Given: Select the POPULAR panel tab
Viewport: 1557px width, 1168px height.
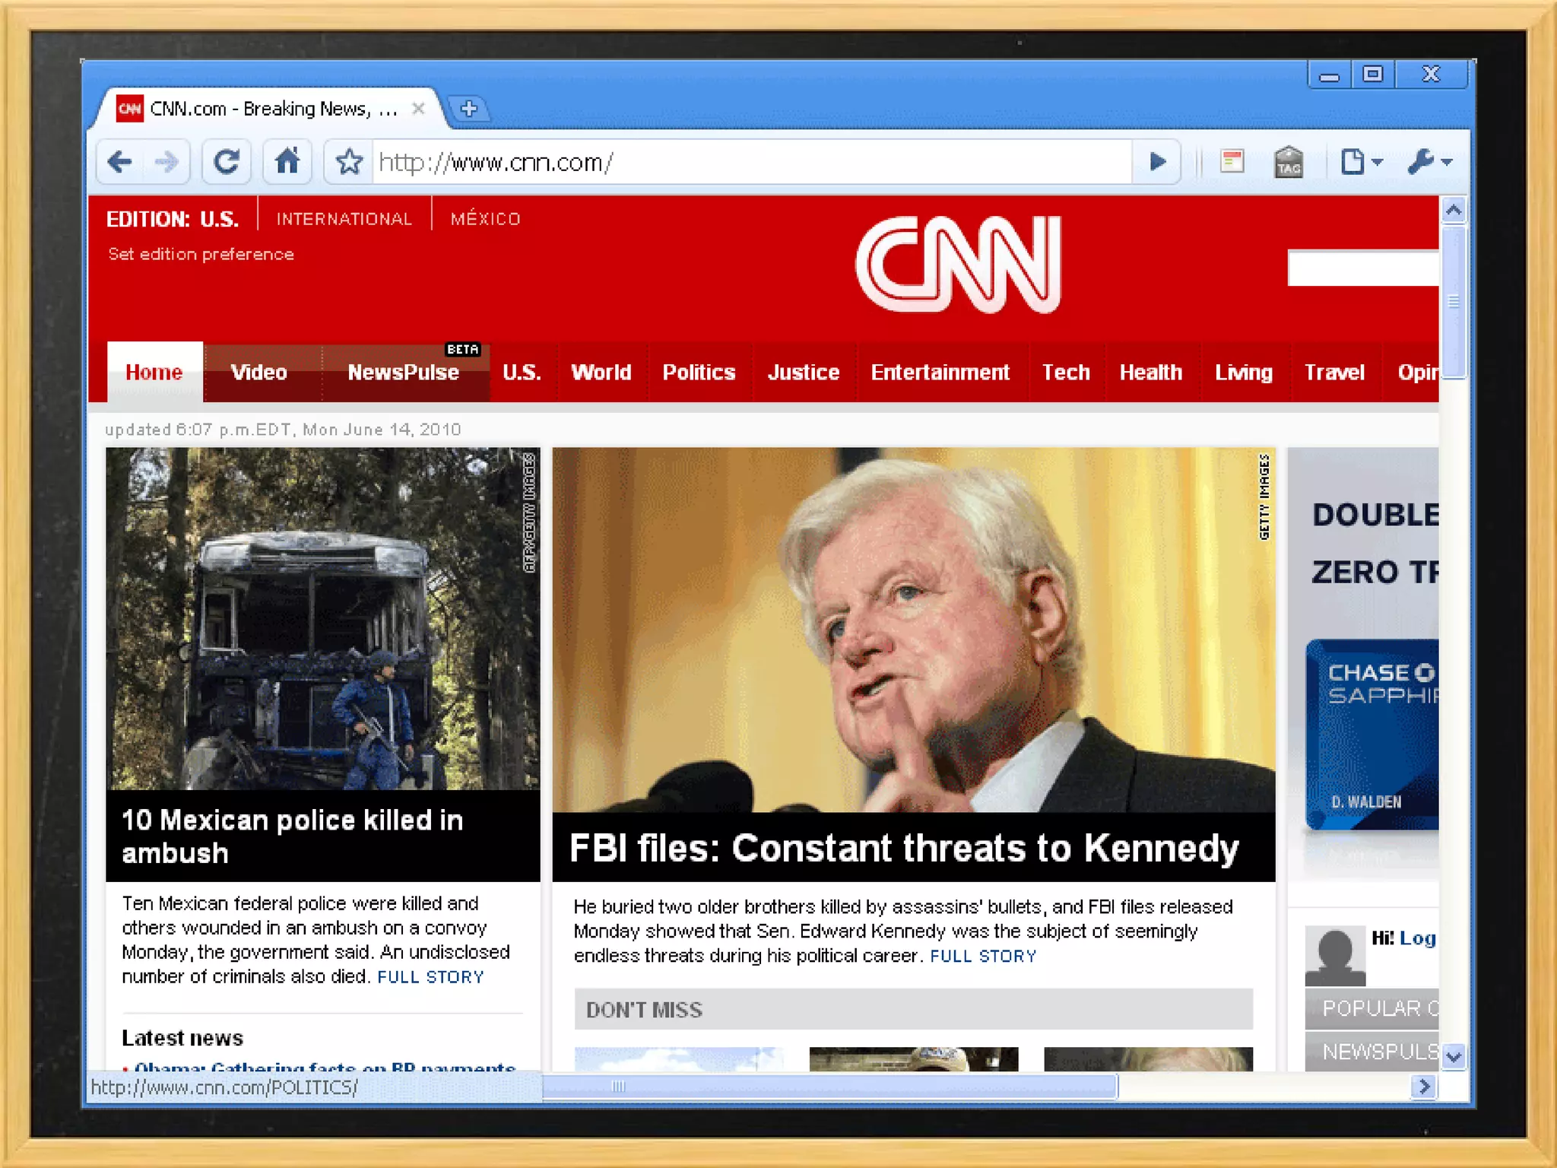Looking at the screenshot, I should pos(1372,1008).
